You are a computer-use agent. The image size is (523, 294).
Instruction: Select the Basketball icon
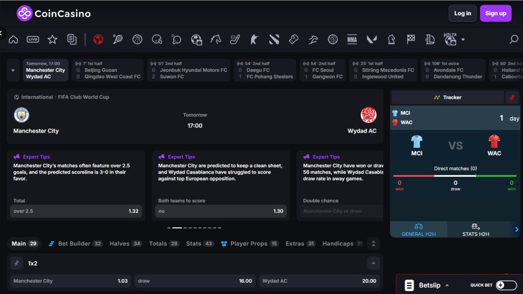tap(137, 40)
